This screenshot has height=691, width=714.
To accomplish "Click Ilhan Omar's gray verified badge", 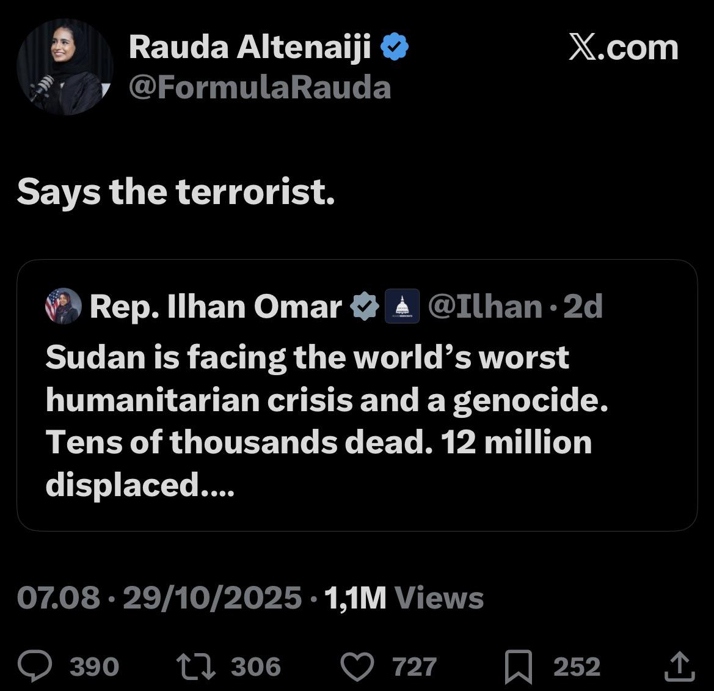I will [364, 307].
